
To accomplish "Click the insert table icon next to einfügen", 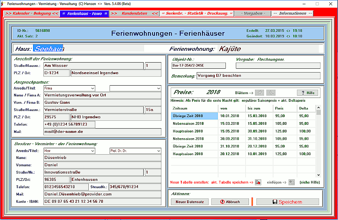I will [292, 182].
